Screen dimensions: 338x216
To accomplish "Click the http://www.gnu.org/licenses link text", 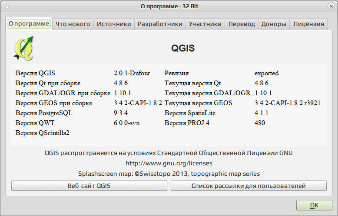I will tap(169, 163).
